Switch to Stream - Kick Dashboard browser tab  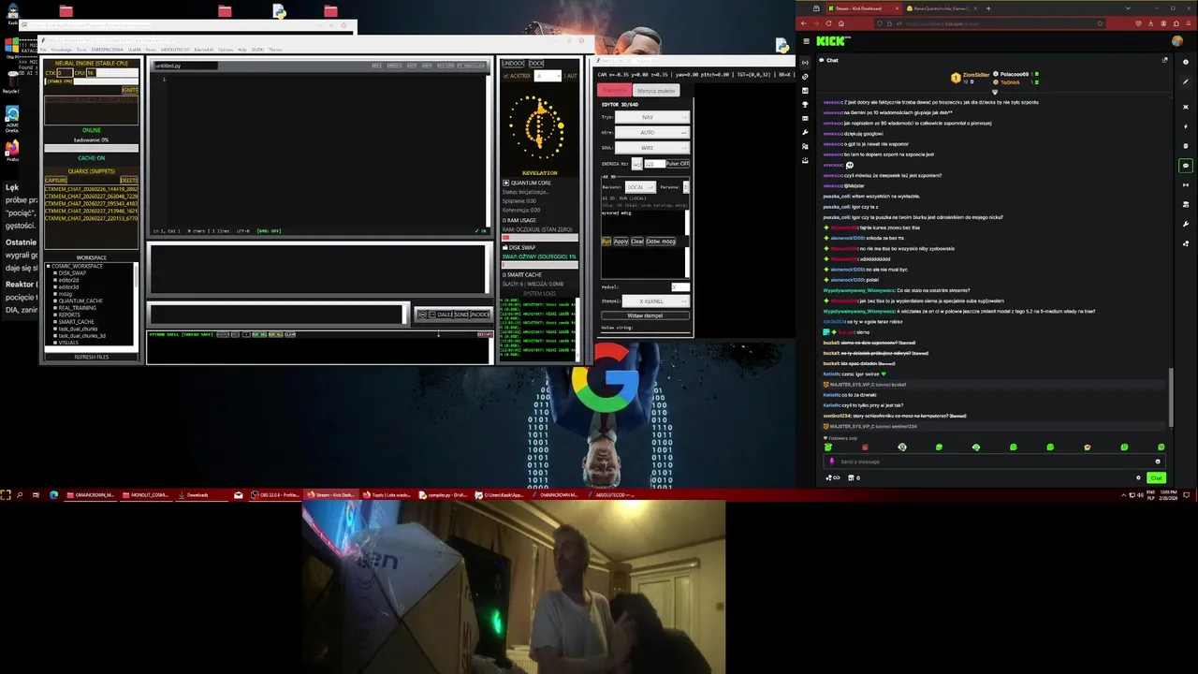point(864,8)
